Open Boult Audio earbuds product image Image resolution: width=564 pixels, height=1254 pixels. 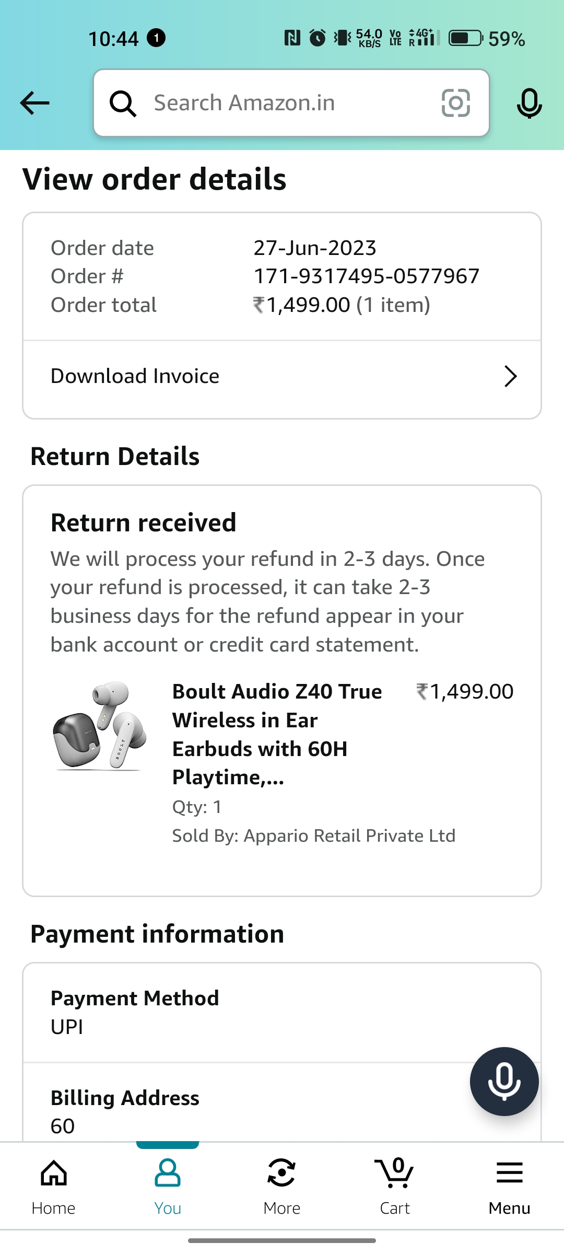tap(99, 726)
